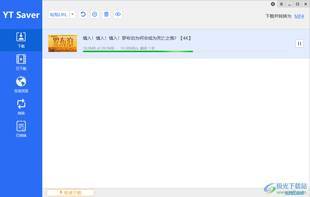Click the video title 罗布泊为何会成为死亡之海

pyautogui.click(x=137, y=38)
